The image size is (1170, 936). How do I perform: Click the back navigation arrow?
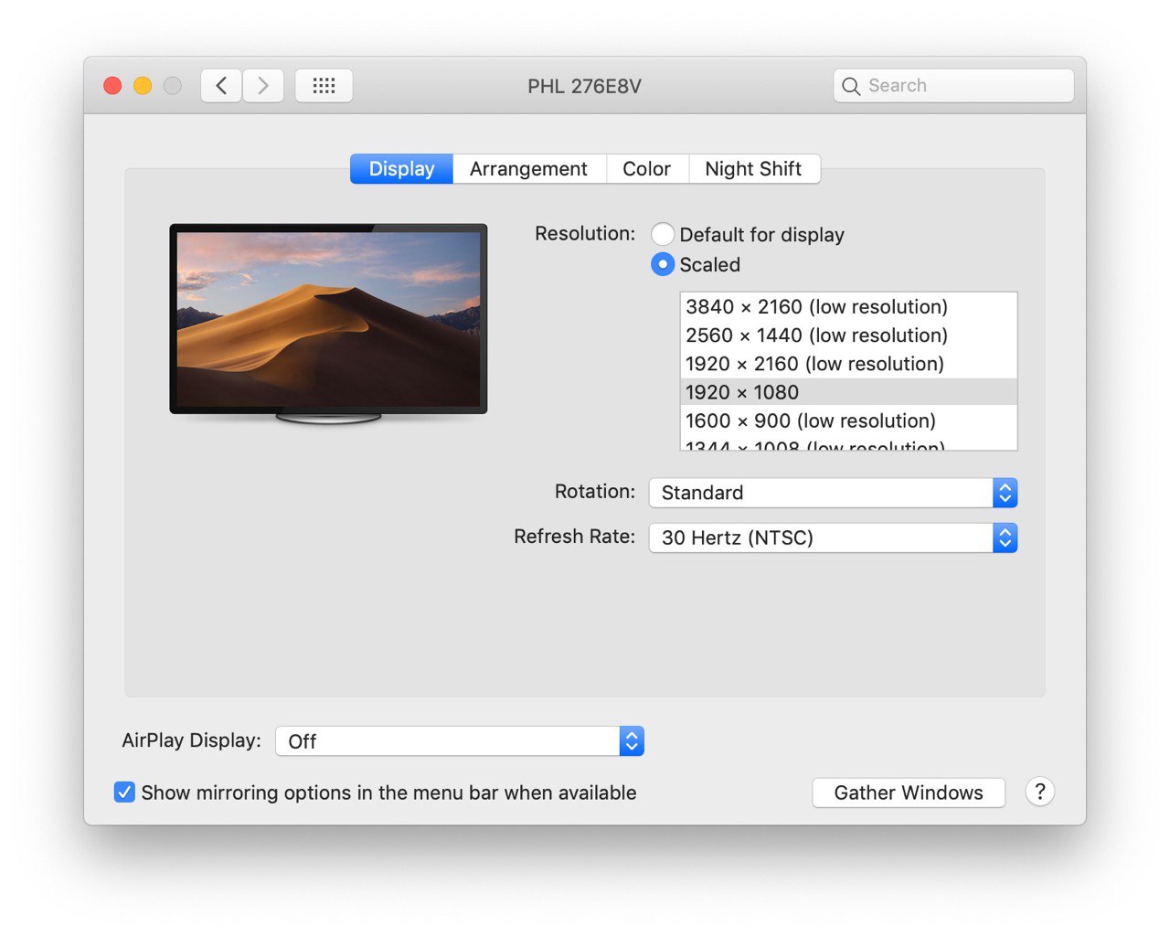point(221,86)
